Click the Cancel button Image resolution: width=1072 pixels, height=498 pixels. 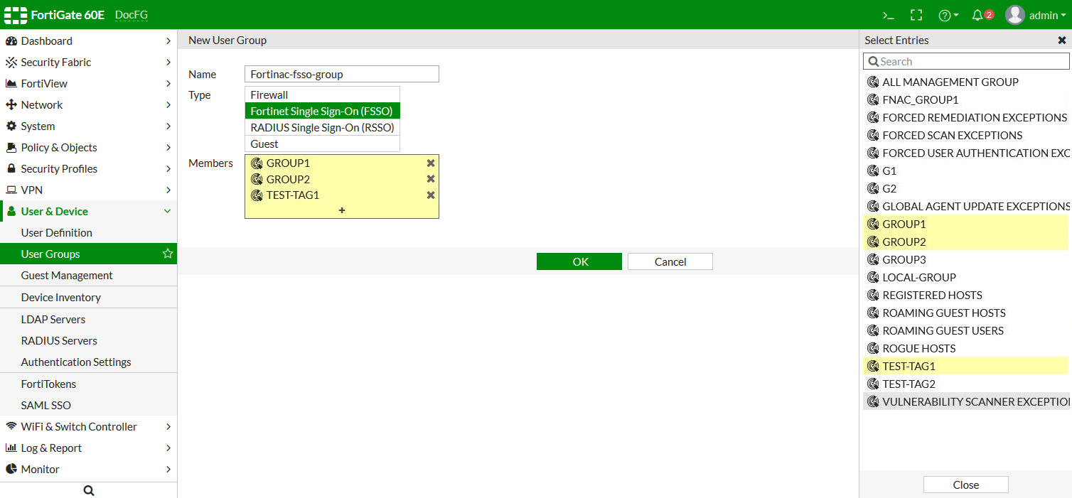670,261
